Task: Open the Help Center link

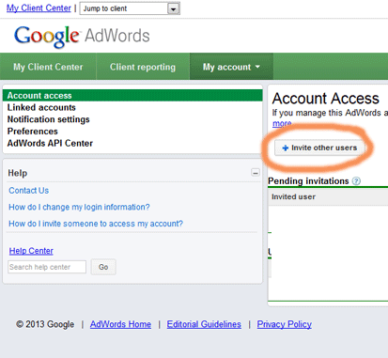Action: point(31,251)
